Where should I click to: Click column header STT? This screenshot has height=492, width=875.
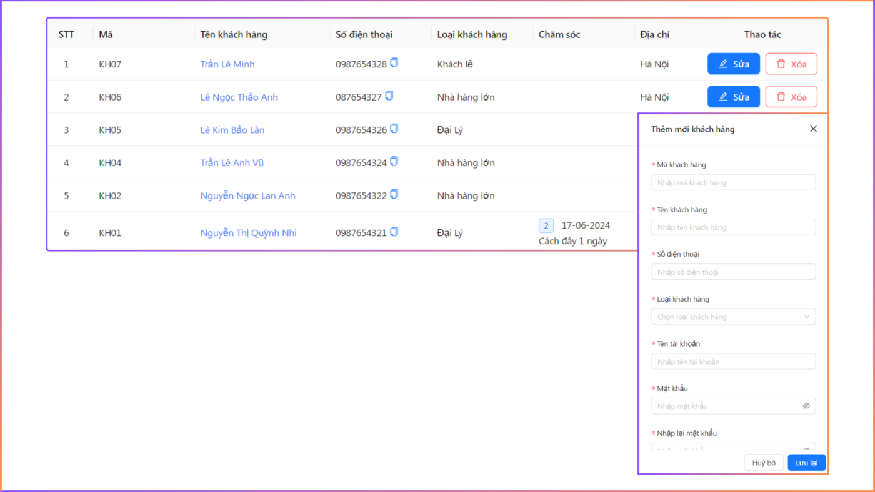pos(66,34)
